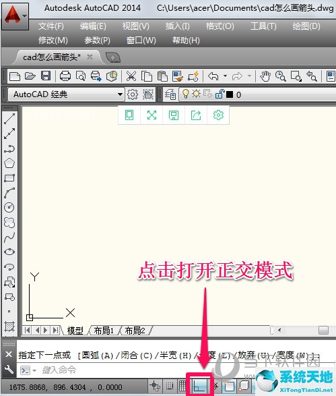The height and width of the screenshot is (396, 336).
Task: Toggle Infer Constraints in status bar
Action: 156,386
